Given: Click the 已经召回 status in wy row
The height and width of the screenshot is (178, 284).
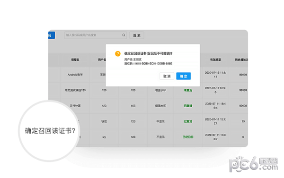Looking at the screenshot, I should (x=188, y=137).
